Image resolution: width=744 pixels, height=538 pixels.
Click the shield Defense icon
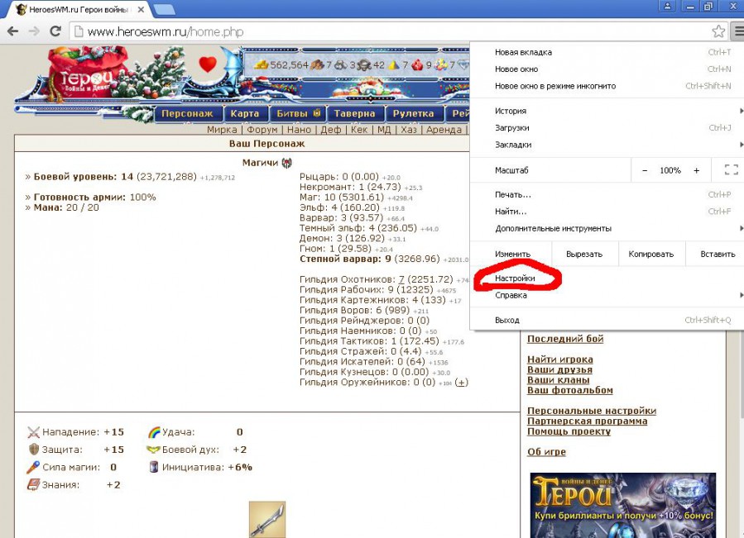pyautogui.click(x=33, y=450)
